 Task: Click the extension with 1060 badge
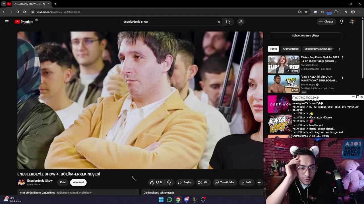click(x=329, y=12)
